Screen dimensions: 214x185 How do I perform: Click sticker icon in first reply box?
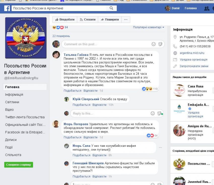click(x=159, y=113)
